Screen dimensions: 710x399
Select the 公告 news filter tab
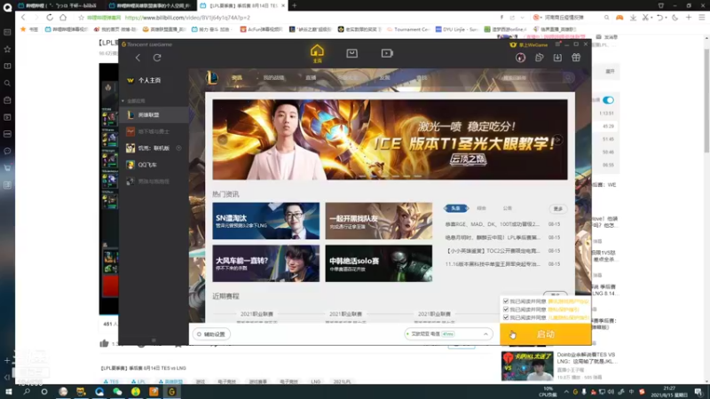(x=507, y=208)
